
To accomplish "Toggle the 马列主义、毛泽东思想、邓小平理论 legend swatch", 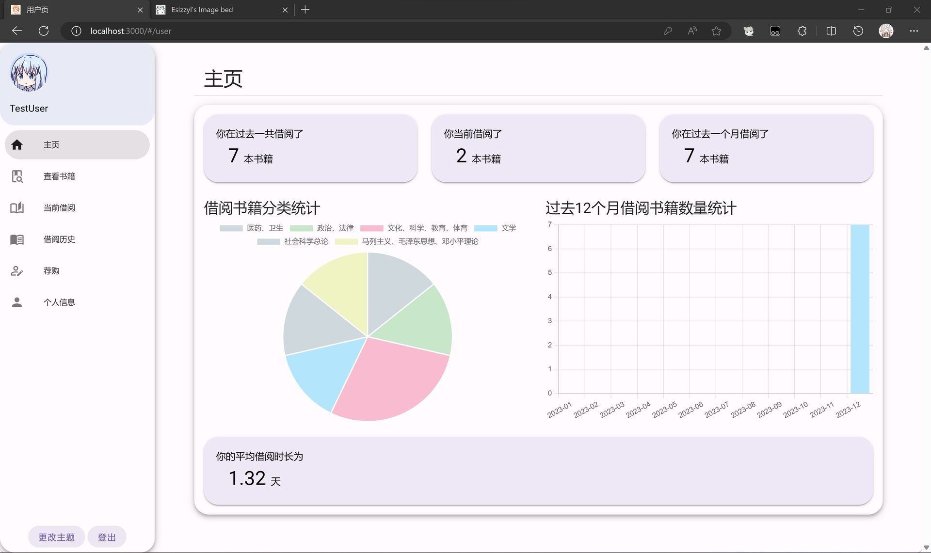I will coord(346,241).
